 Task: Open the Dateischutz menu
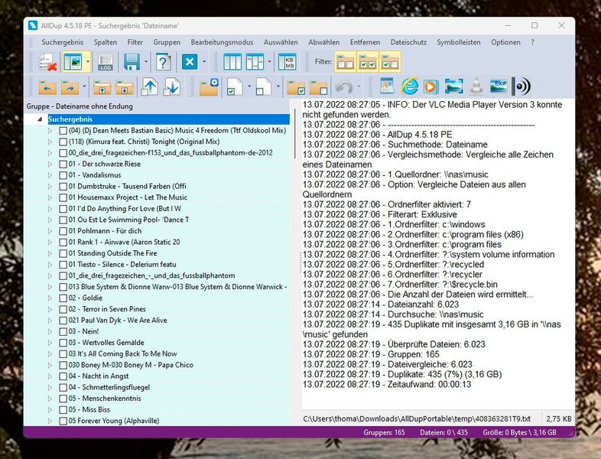pyautogui.click(x=407, y=42)
